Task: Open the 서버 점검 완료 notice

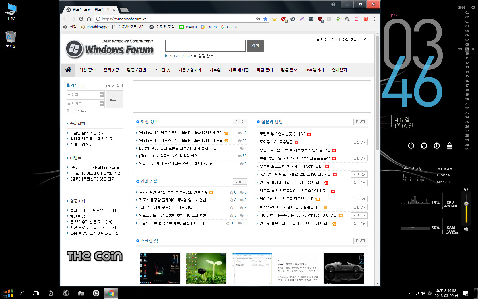Action: coord(82,145)
